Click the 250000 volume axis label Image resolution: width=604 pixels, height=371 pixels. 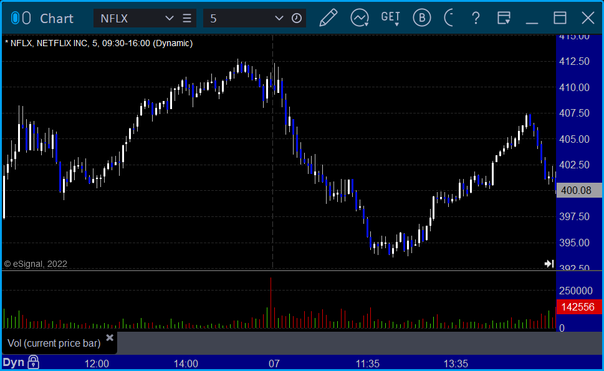(x=576, y=291)
